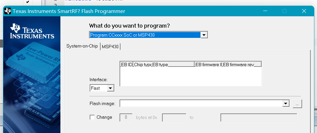The width and height of the screenshot is (317, 133).
Task: Click the EB type column header
Action: click(173, 64)
